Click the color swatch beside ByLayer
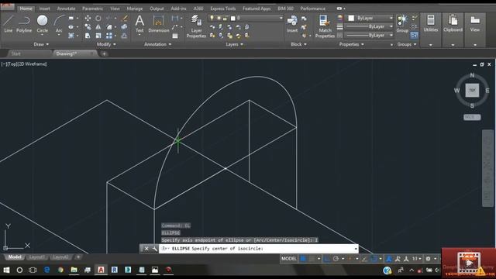This screenshot has width=496, height=279. click(351, 19)
